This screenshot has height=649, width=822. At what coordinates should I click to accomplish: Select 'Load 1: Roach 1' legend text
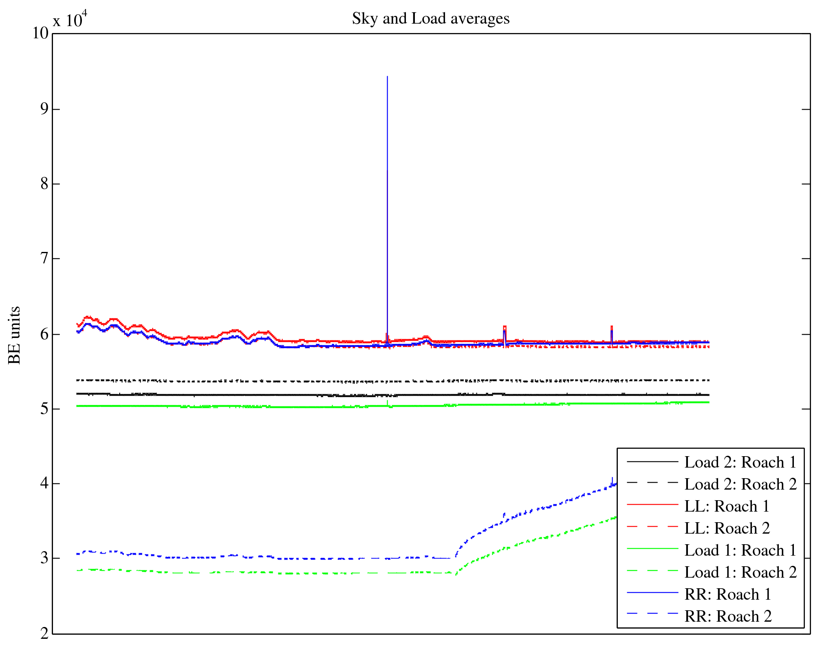click(740, 550)
